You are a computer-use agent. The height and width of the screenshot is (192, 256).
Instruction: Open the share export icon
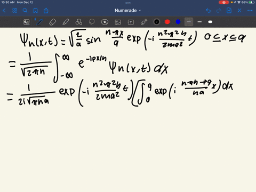(x=46, y=11)
